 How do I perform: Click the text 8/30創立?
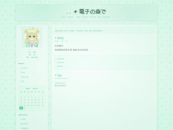(59, 46)
